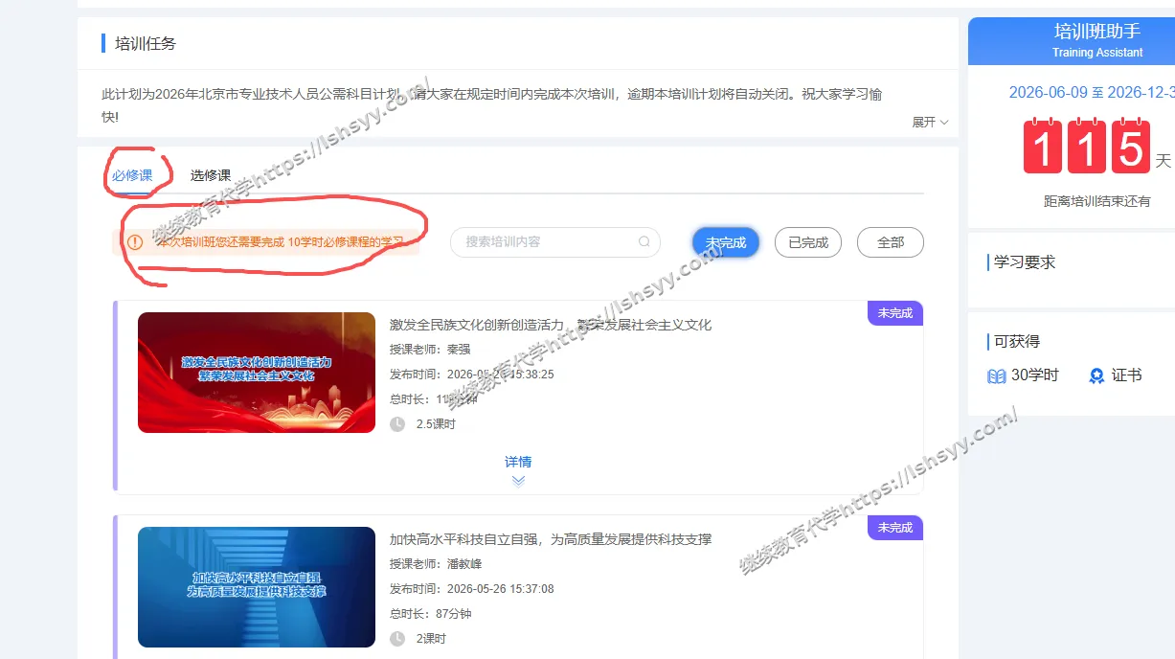Click the 可获得 panel heading

coord(1017,342)
